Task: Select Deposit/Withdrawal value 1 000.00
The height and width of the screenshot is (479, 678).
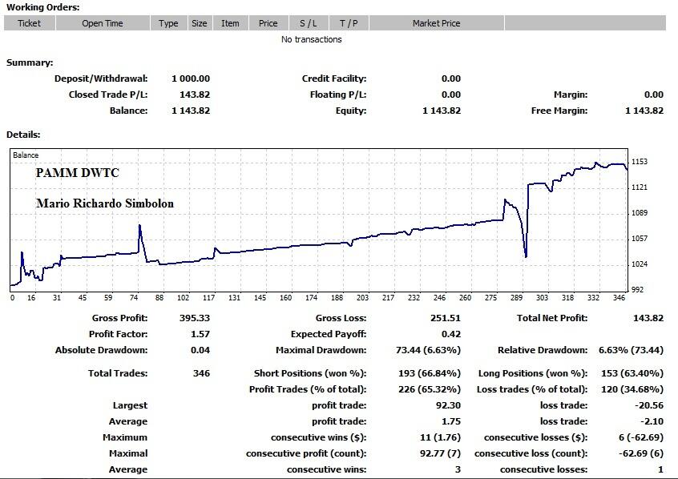Action: [x=191, y=78]
